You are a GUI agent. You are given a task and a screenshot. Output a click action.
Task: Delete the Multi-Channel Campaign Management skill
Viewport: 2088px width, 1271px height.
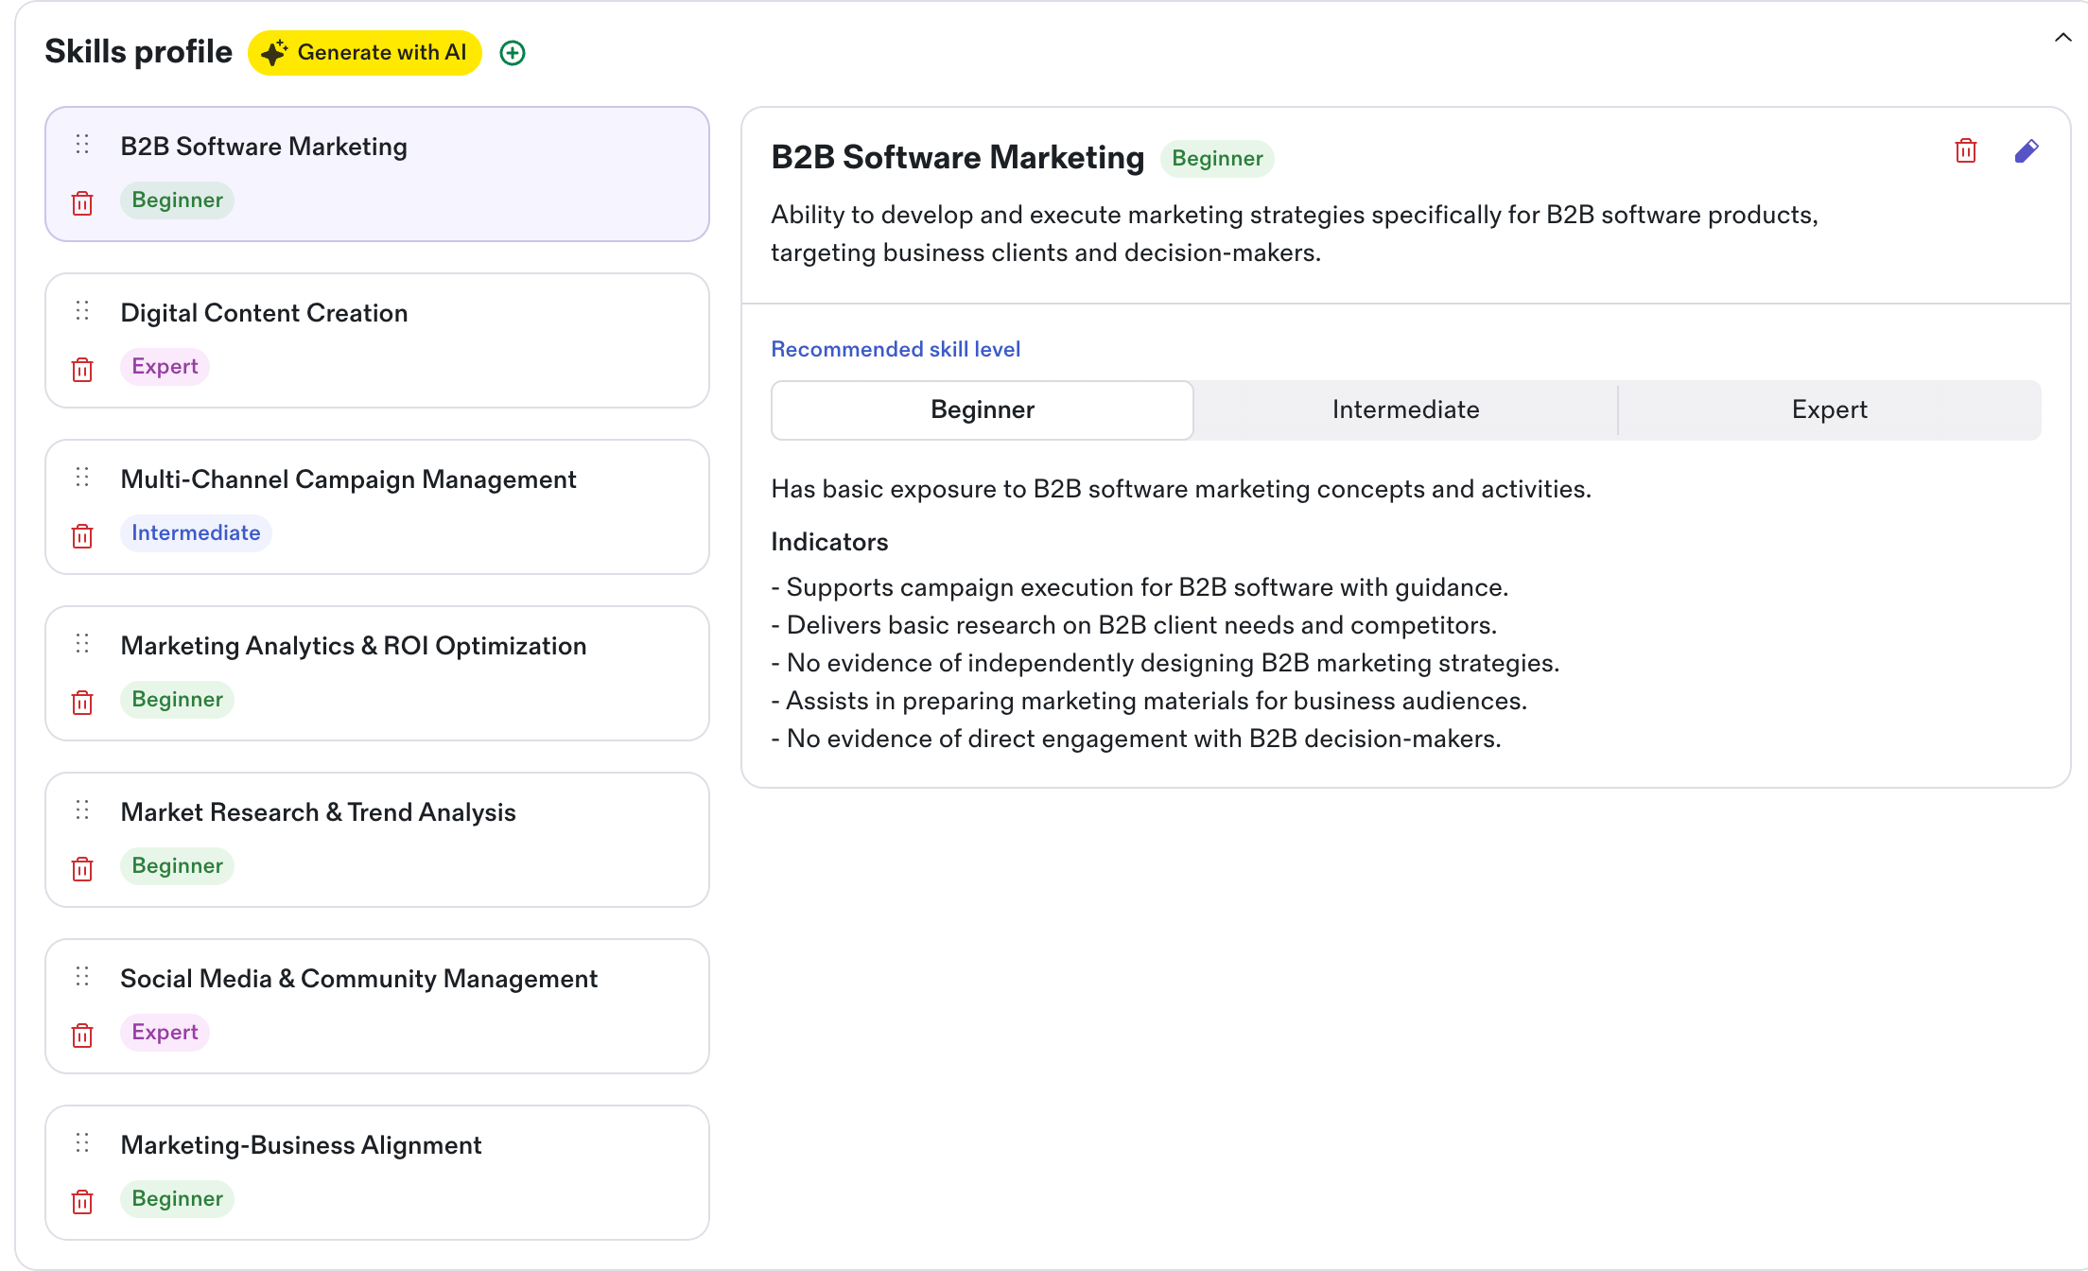82,536
